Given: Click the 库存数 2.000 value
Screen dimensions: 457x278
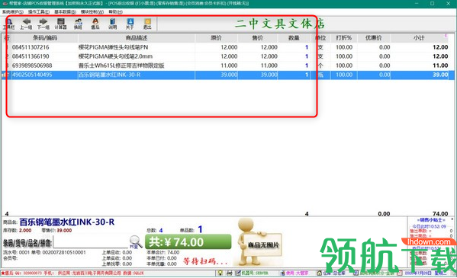Looking at the screenshot, I should point(25,230).
